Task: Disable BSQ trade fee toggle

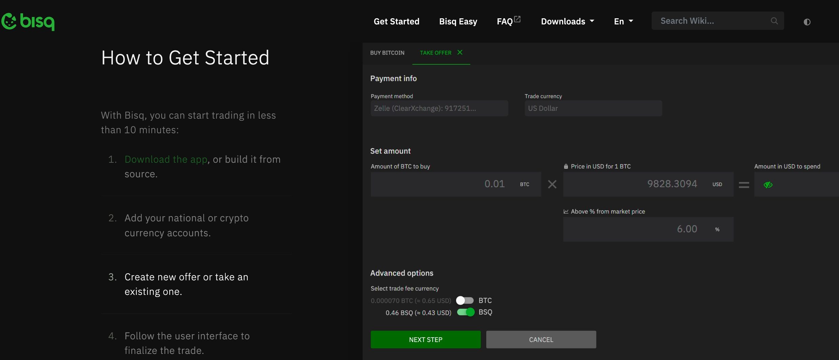Action: [x=466, y=312]
